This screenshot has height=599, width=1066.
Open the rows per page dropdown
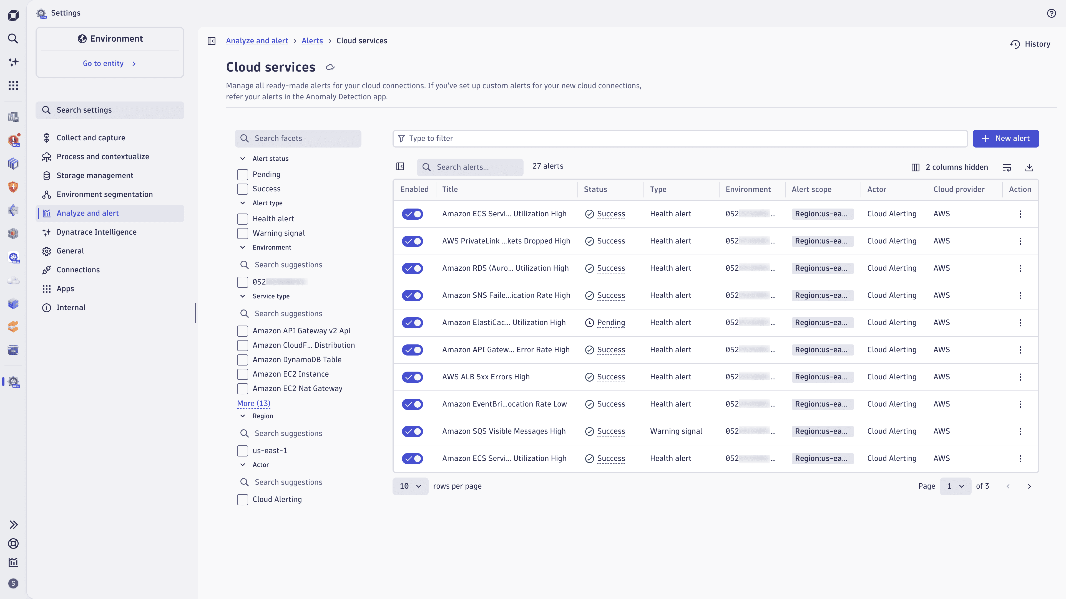410,486
